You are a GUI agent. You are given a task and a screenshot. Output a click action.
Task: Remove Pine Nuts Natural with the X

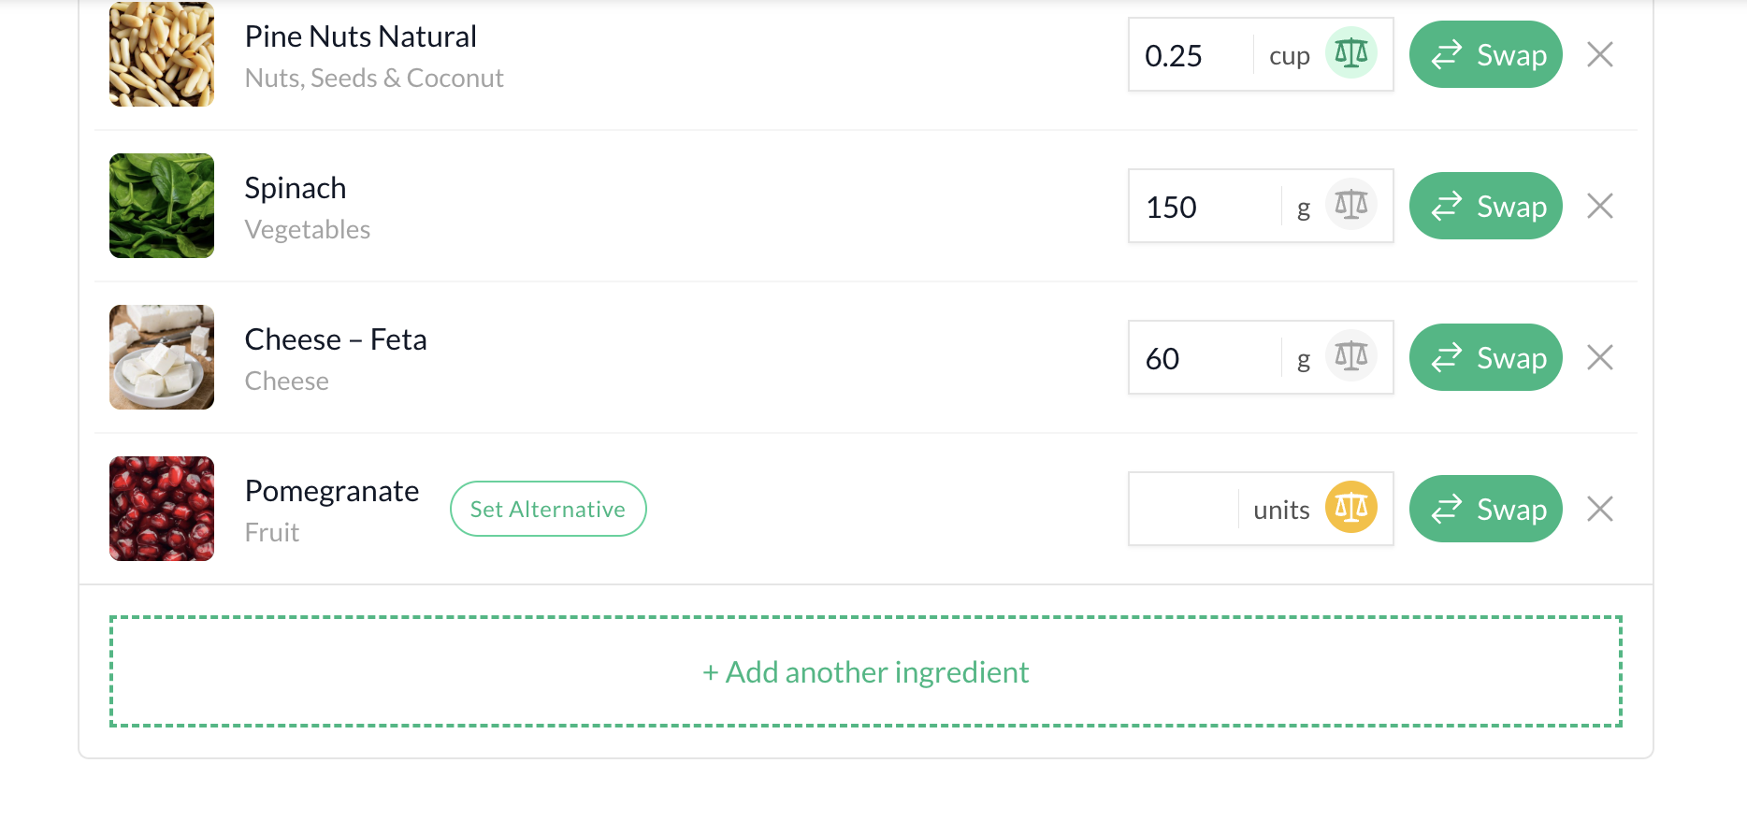pos(1600,54)
